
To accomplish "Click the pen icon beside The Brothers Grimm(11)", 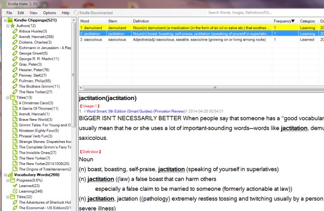I will pyautogui.click(x=15, y=87).
